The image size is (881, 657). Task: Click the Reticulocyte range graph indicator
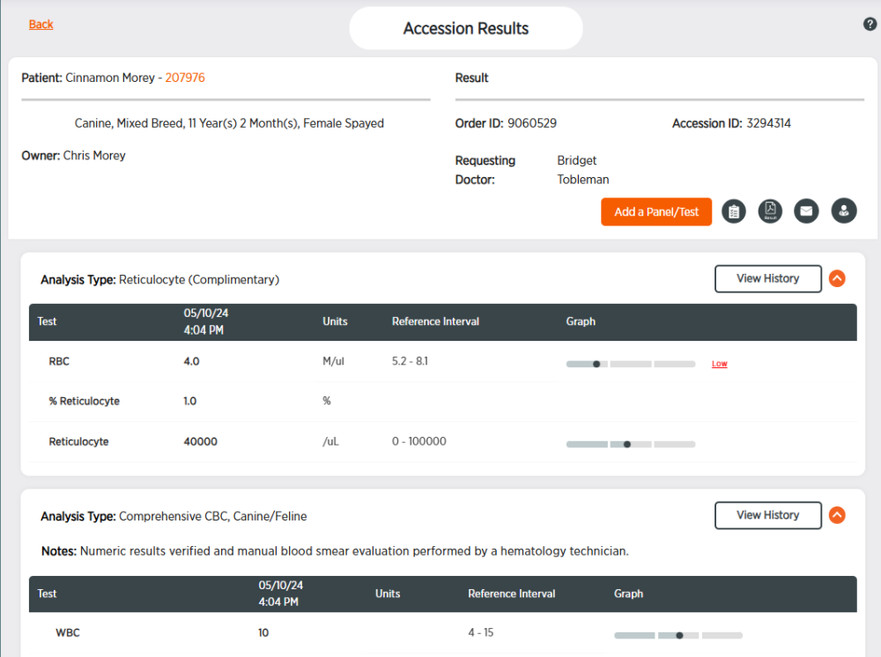point(631,444)
